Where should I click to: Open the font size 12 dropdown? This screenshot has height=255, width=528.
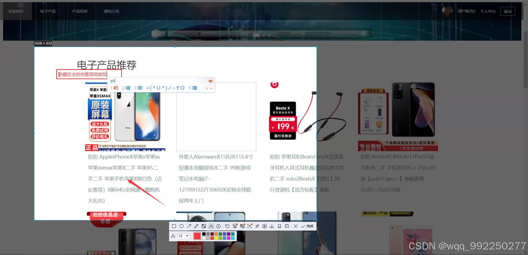[184, 236]
